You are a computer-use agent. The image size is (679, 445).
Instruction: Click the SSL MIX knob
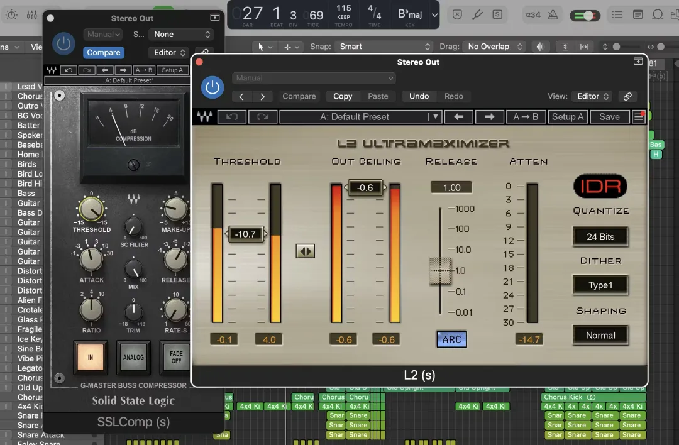134,269
